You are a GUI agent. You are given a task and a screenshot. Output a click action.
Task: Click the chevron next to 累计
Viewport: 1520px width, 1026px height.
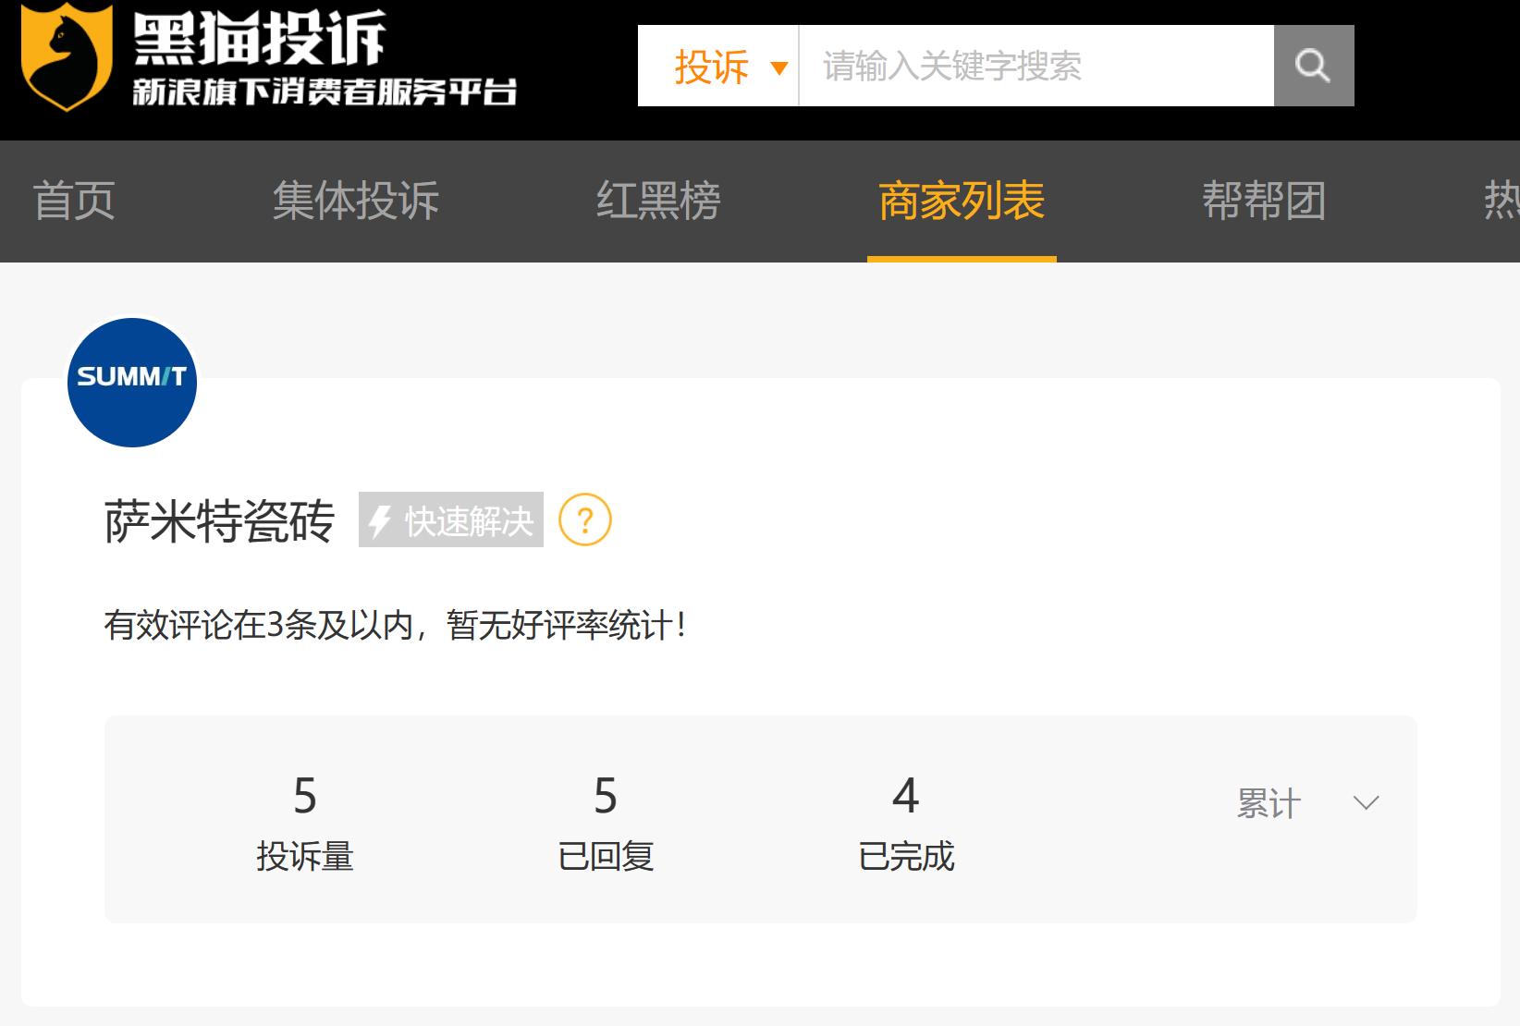(x=1366, y=804)
